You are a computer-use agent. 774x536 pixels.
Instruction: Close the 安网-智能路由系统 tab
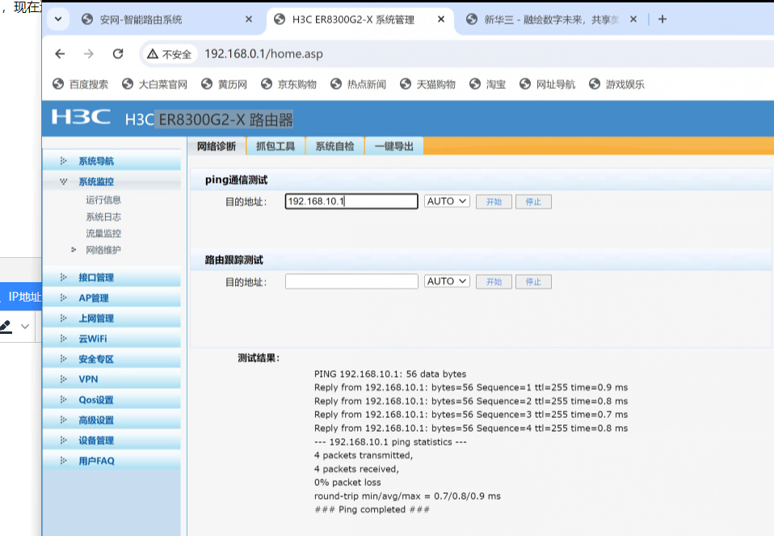(249, 19)
